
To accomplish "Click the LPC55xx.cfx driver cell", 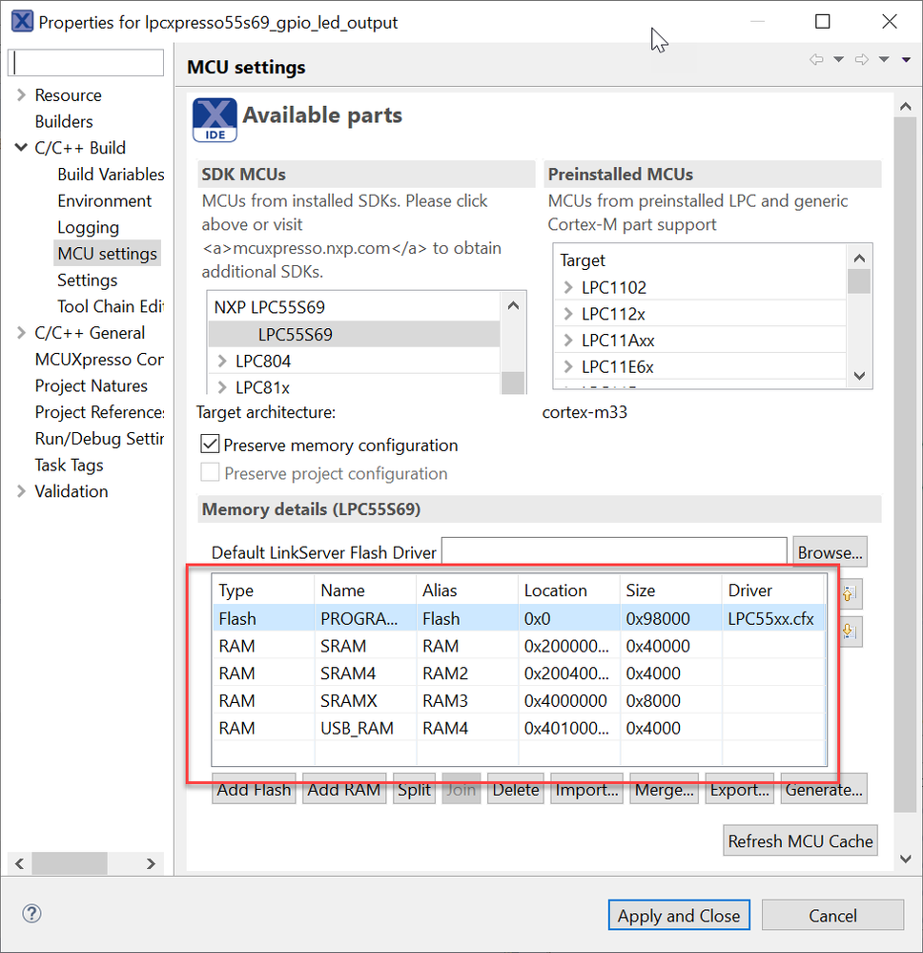I will [771, 619].
